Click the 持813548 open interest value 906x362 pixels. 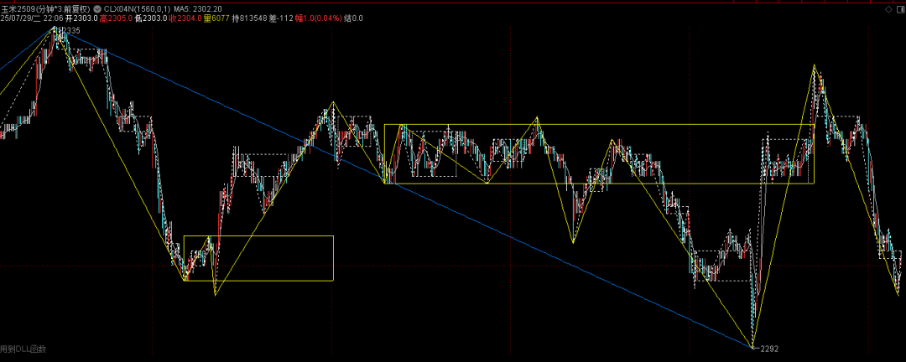(x=249, y=18)
